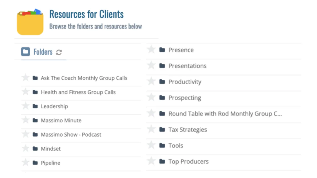Click the yellow resources folder logo
The height and width of the screenshot is (178, 317).
(x=30, y=22)
